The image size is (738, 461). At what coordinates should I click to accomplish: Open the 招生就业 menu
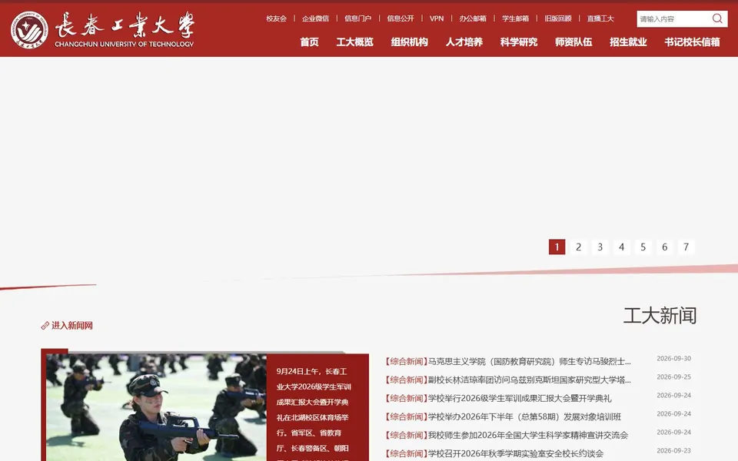click(x=628, y=41)
